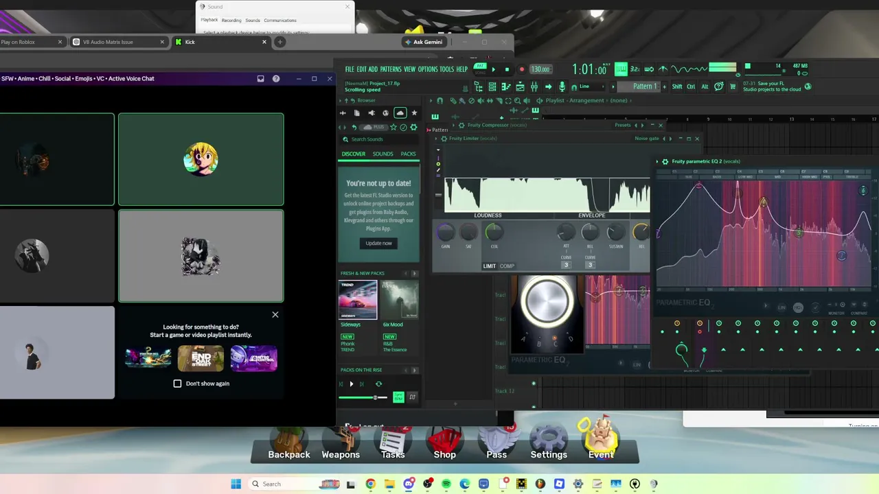
Task: Select the starred favorites icon in Browser
Action: 414,113
